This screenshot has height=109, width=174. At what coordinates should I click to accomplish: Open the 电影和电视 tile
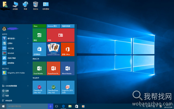click(x=68, y=26)
